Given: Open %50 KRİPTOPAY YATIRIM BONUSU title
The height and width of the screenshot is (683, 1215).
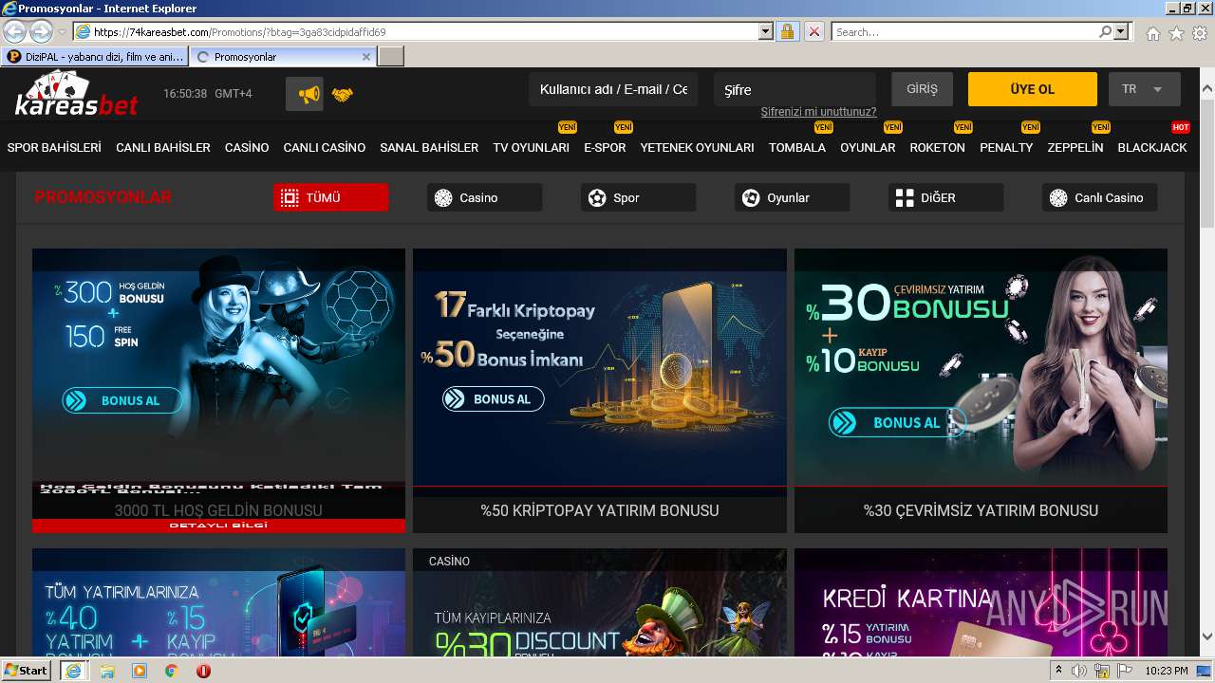Looking at the screenshot, I should [600, 510].
